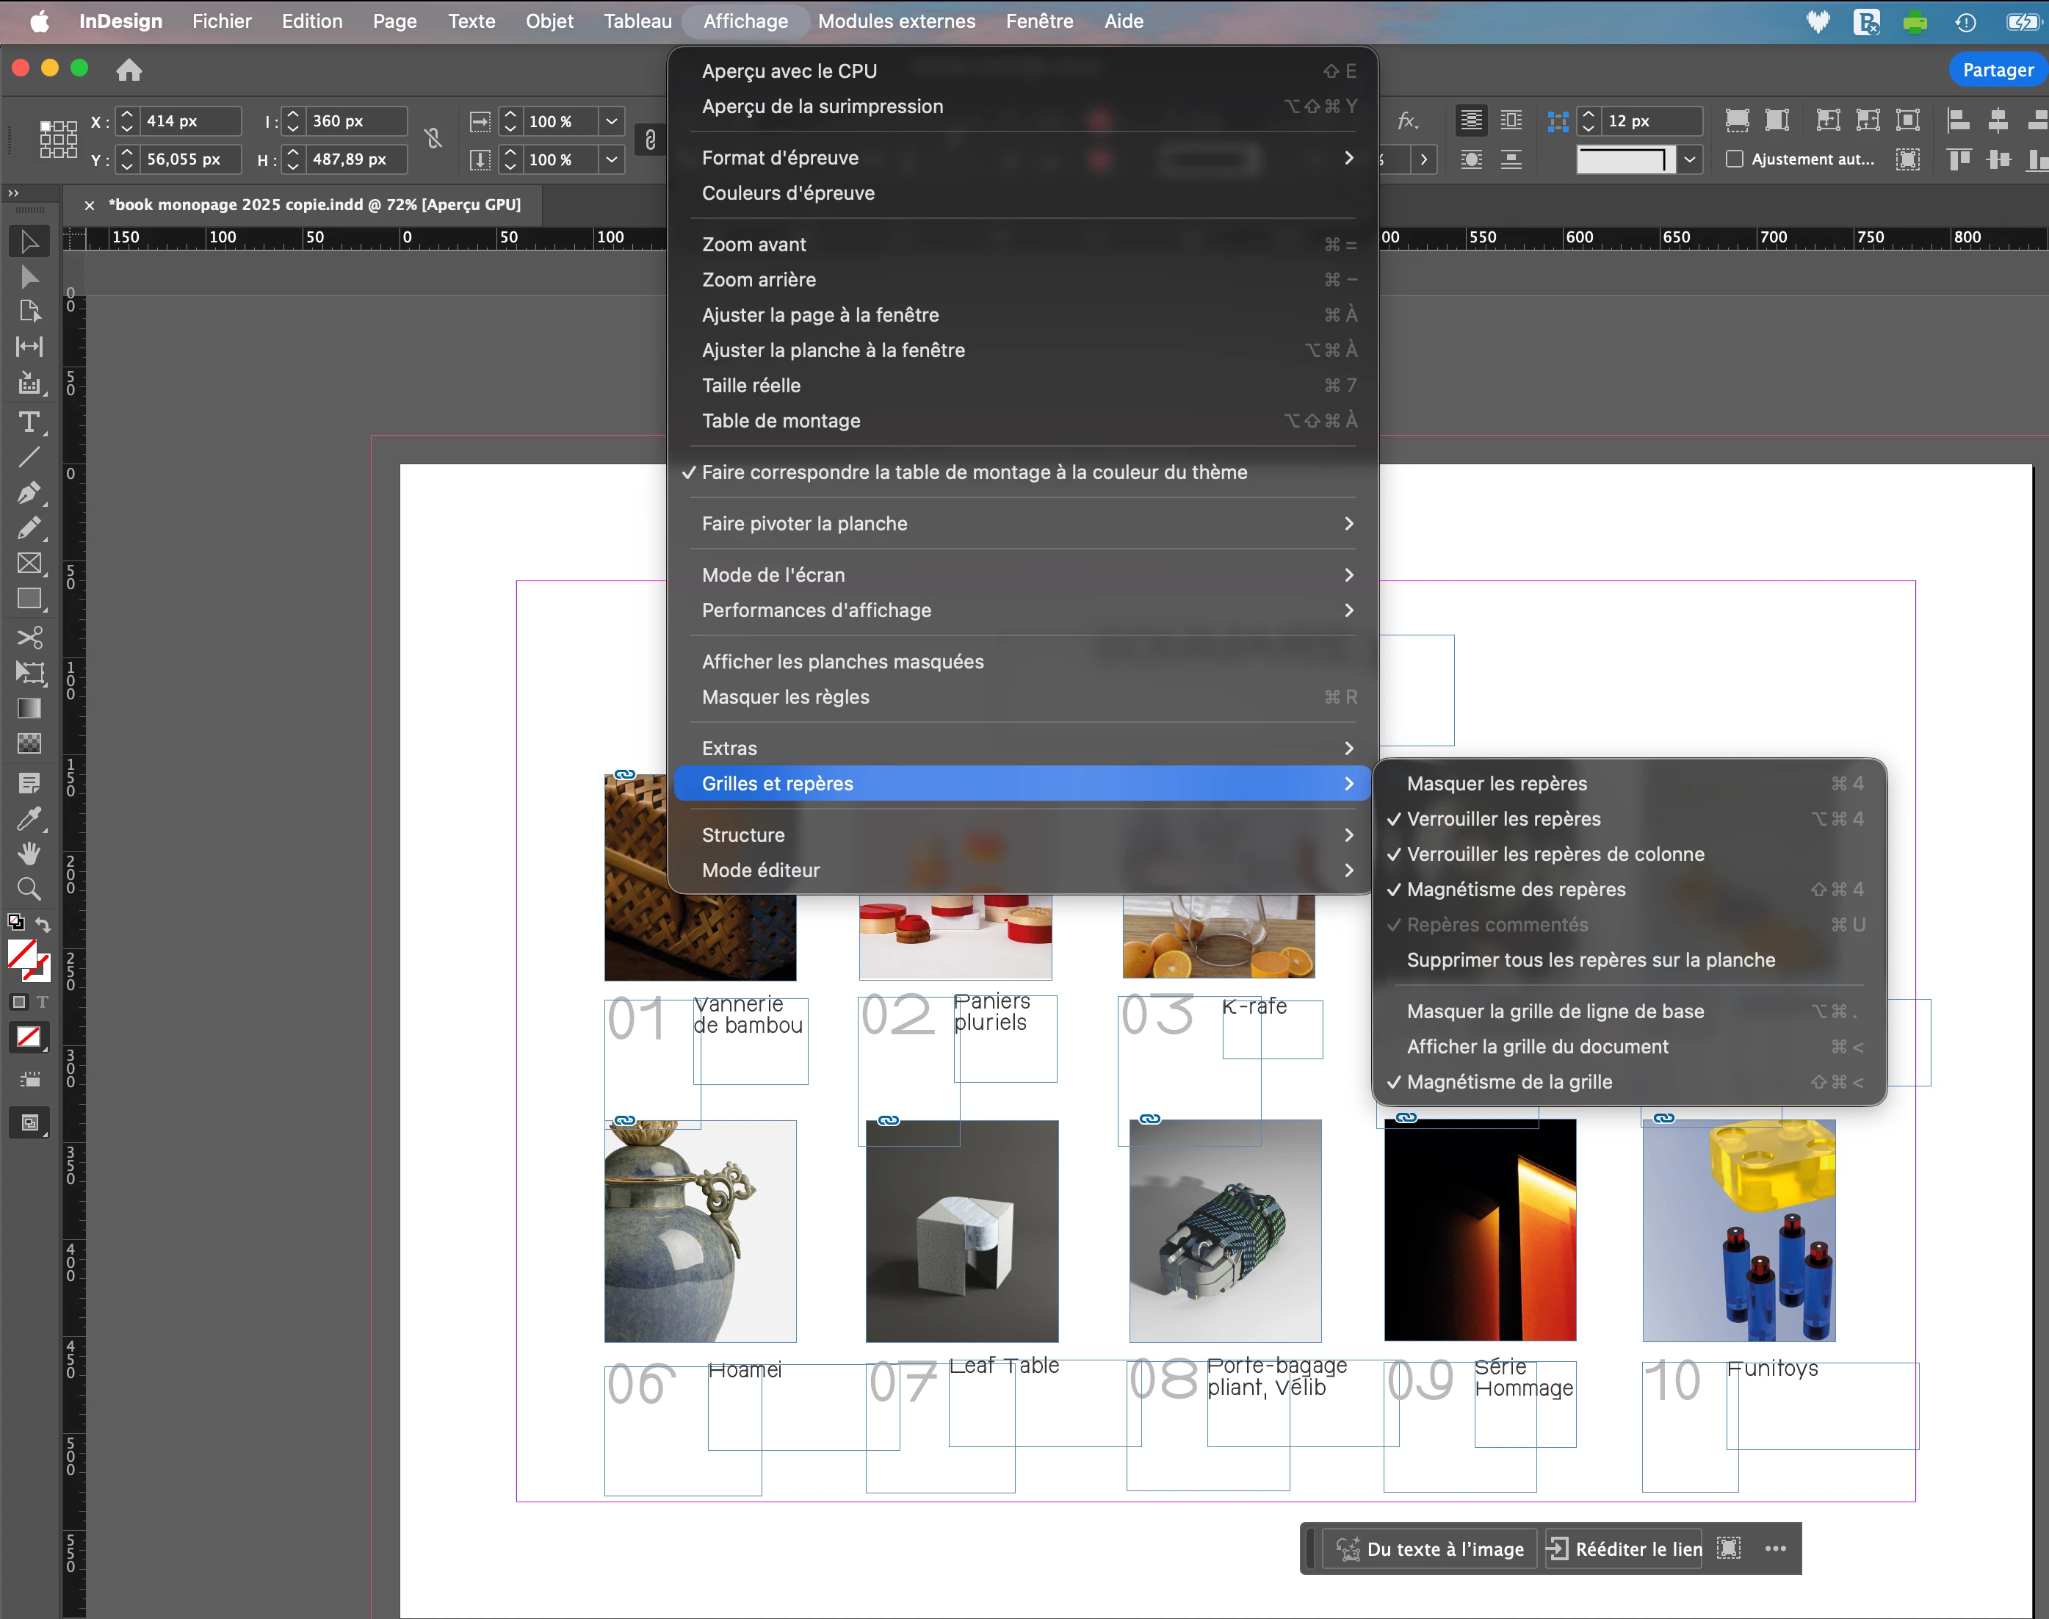The width and height of the screenshot is (2049, 1619).
Task: Select the Type tool in toolbar
Action: click(x=29, y=422)
